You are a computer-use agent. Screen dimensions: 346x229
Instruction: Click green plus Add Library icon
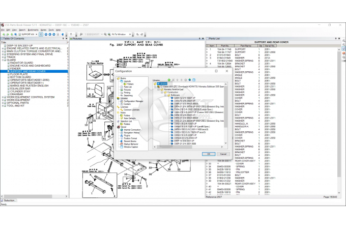pos(169,80)
